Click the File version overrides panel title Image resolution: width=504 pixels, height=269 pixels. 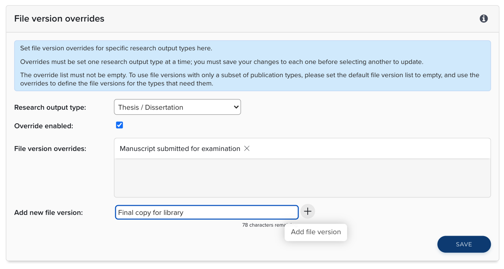(59, 19)
